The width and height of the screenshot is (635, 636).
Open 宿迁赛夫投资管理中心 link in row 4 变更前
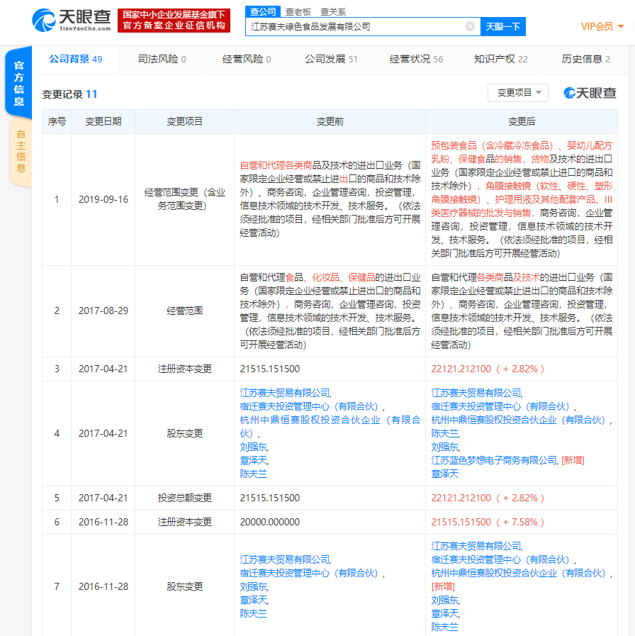pos(309,406)
